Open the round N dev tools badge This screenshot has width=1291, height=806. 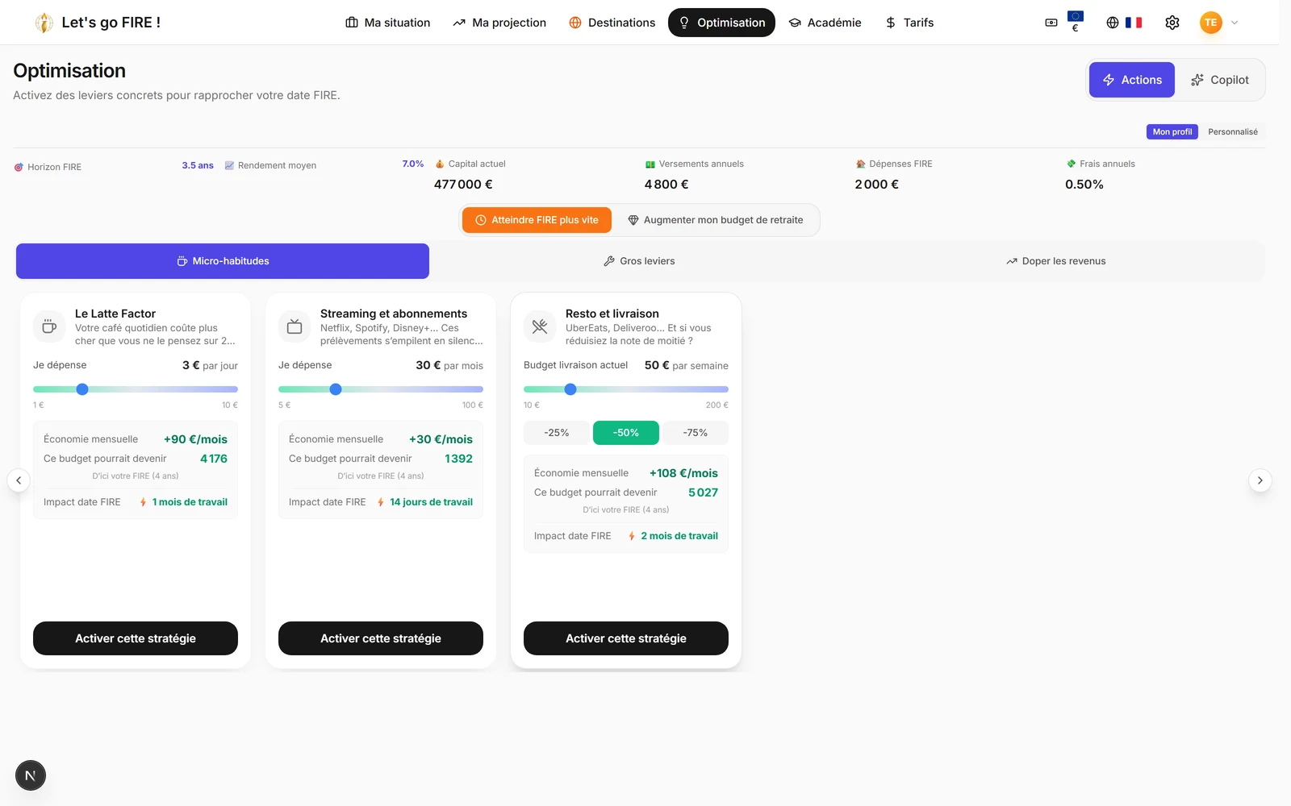[x=31, y=775]
